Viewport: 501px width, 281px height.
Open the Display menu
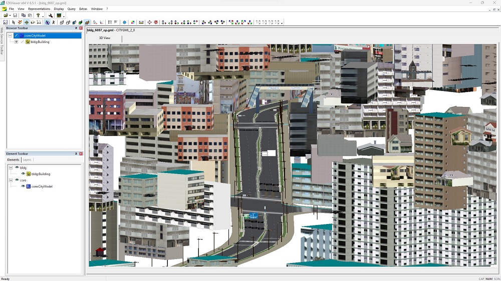pyautogui.click(x=59, y=9)
